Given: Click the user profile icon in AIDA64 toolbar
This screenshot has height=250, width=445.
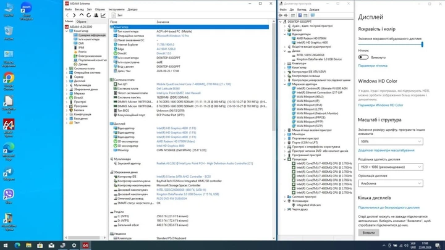Looking at the screenshot, I should (96, 15).
